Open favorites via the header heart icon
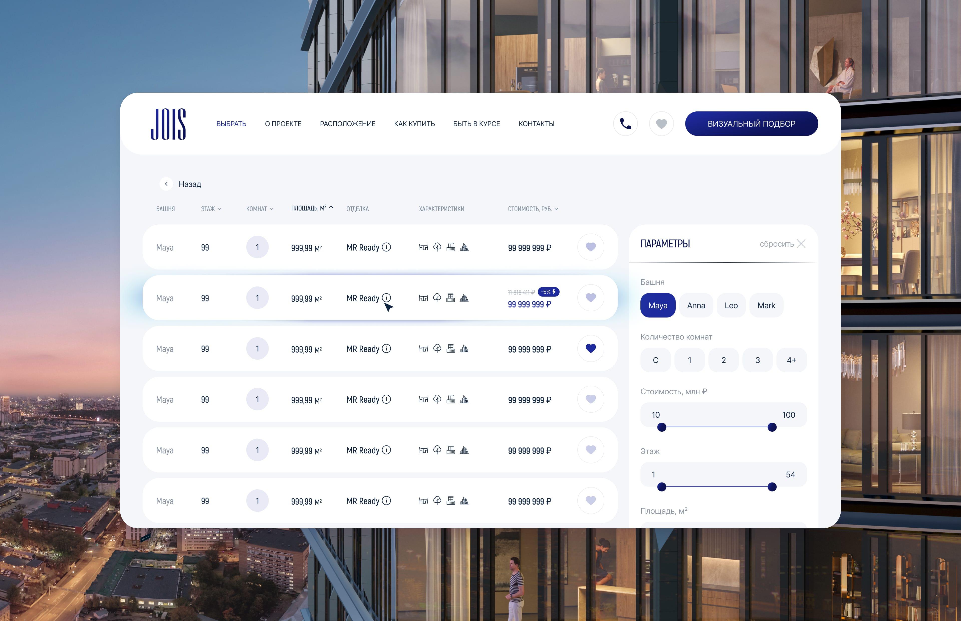Viewport: 961px width, 621px height. point(661,124)
